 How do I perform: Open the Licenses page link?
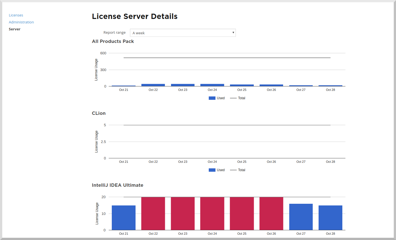pyautogui.click(x=16, y=15)
